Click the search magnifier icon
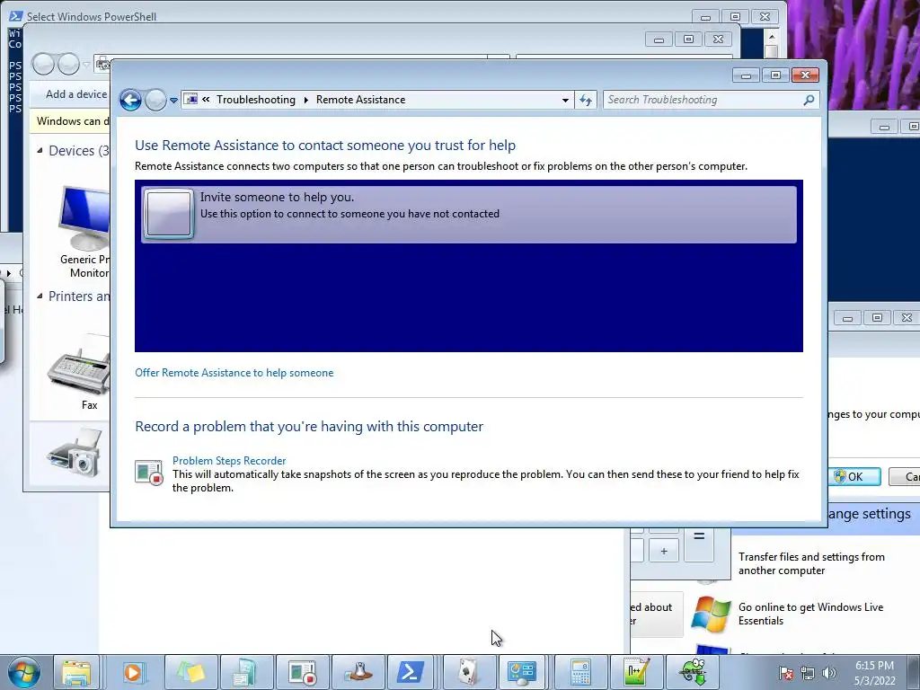The width and height of the screenshot is (920, 690). click(809, 100)
